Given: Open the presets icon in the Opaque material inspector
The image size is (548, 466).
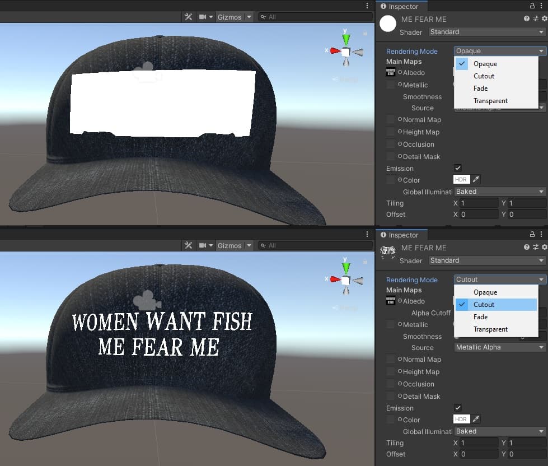Looking at the screenshot, I should pos(536,19).
